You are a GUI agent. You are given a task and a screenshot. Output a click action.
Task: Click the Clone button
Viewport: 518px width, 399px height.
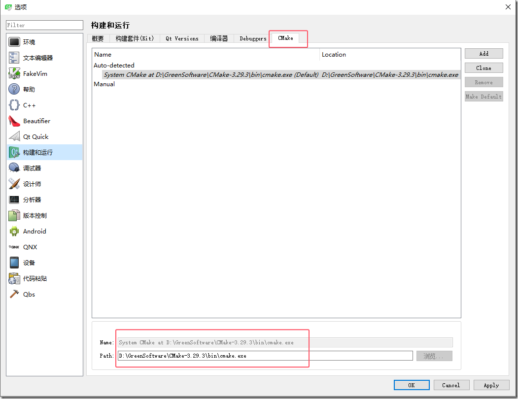(x=483, y=67)
